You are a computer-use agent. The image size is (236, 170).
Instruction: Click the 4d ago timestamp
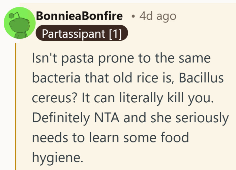click(158, 16)
